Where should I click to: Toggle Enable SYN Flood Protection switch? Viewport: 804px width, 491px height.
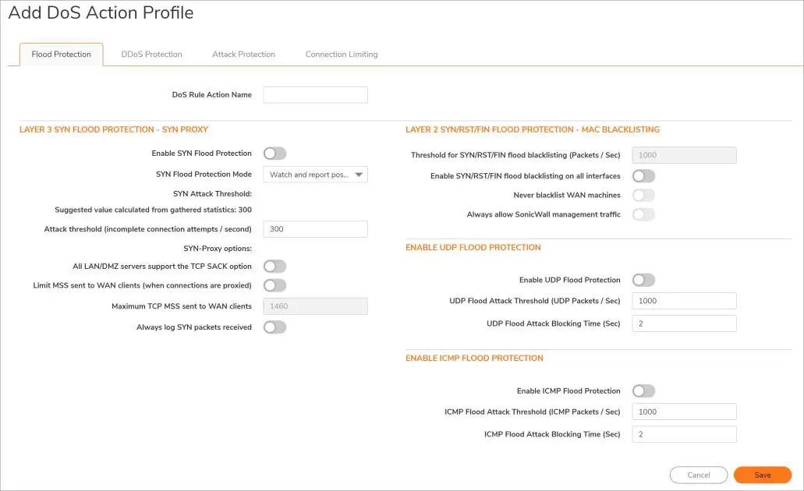(275, 154)
